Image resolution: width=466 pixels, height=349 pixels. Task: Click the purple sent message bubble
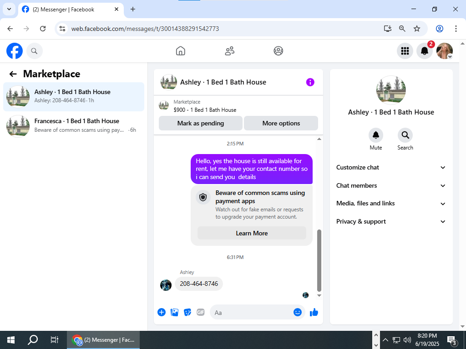251,169
